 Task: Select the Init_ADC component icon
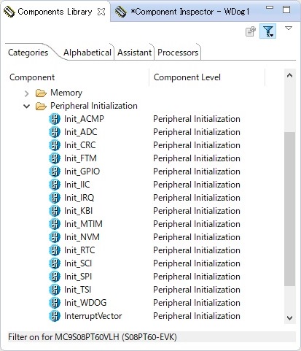[x=55, y=132]
